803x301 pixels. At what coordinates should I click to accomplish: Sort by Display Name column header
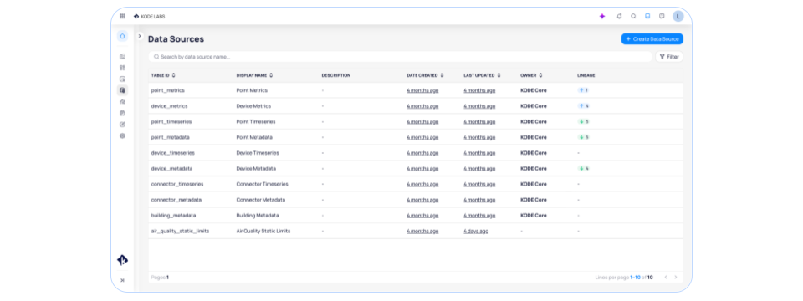[x=254, y=75]
